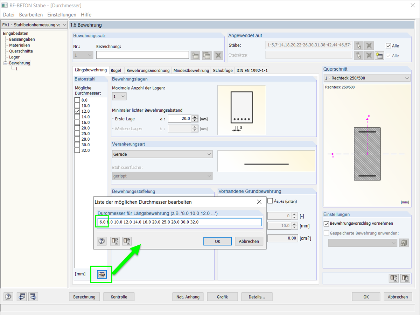Check the 16.0 diameter checkbox
The image size is (420, 315).
pyautogui.click(x=77, y=122)
